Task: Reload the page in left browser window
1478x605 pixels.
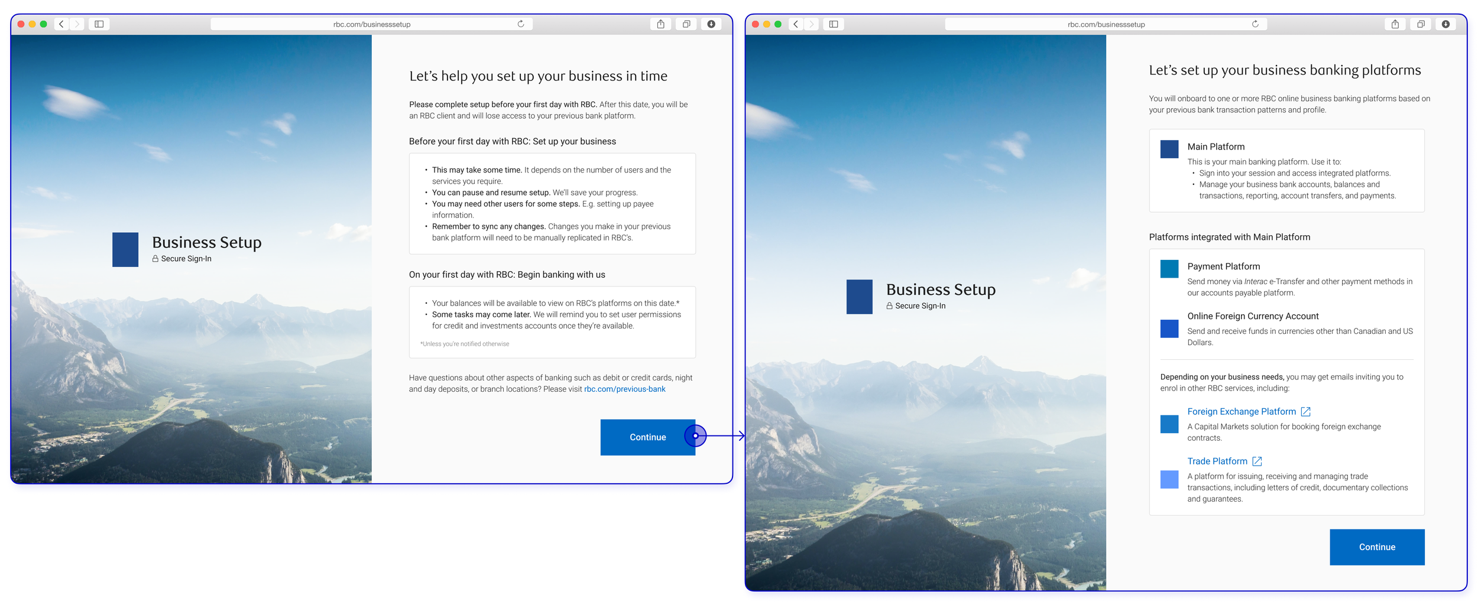Action: (521, 24)
